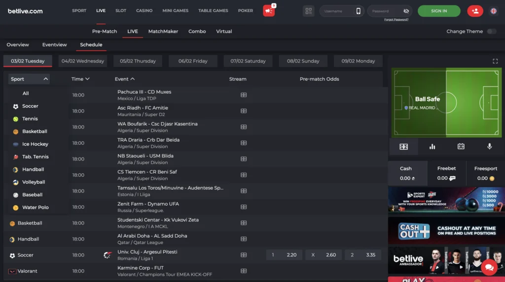
Task: Toggle password visibility eye icon
Action: pos(406,11)
